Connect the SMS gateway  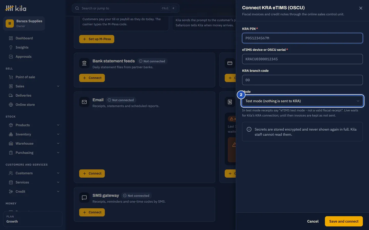[x=92, y=212]
